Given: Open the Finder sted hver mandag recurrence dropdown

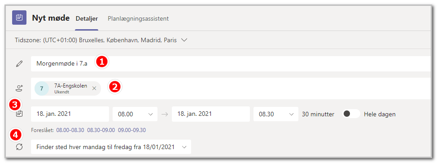Looking at the screenshot, I should (x=111, y=147).
